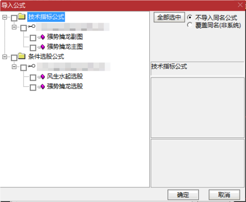Check the box for 强势擒龙副图
The width and height of the screenshot is (246, 202).
(x=33, y=38)
